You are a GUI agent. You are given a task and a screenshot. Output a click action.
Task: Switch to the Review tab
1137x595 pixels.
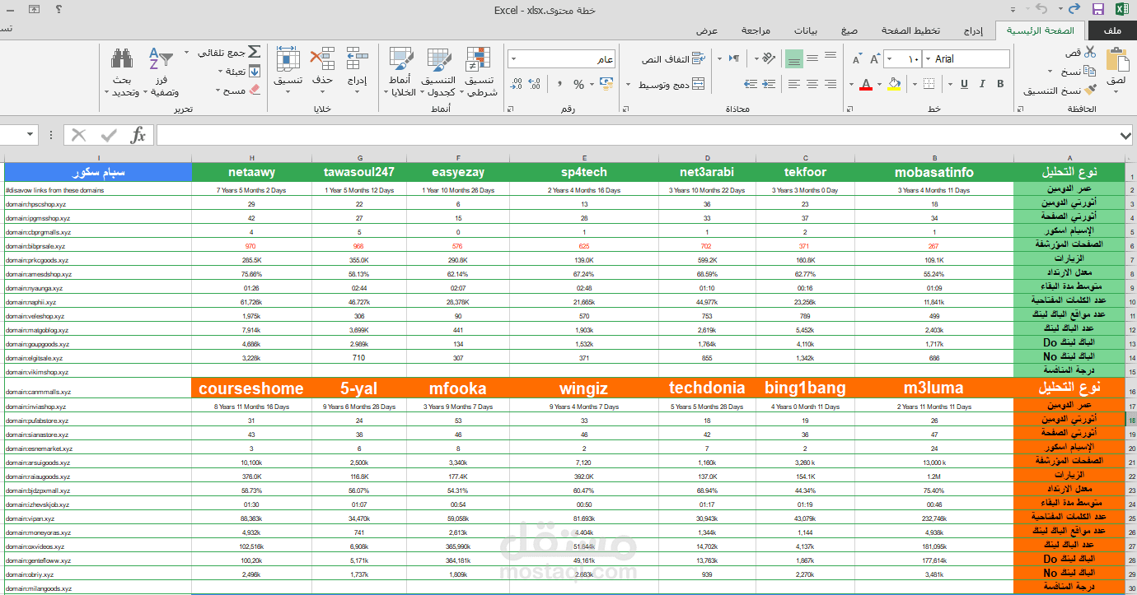point(756,30)
